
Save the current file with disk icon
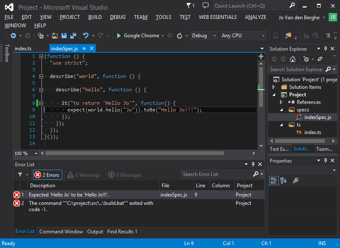(x=64, y=36)
